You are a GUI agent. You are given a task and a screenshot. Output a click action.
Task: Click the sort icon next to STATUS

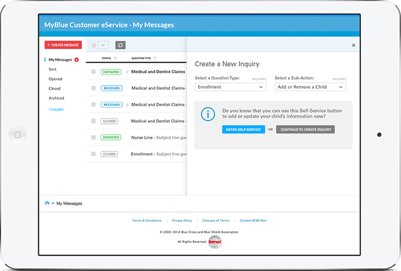116,58
